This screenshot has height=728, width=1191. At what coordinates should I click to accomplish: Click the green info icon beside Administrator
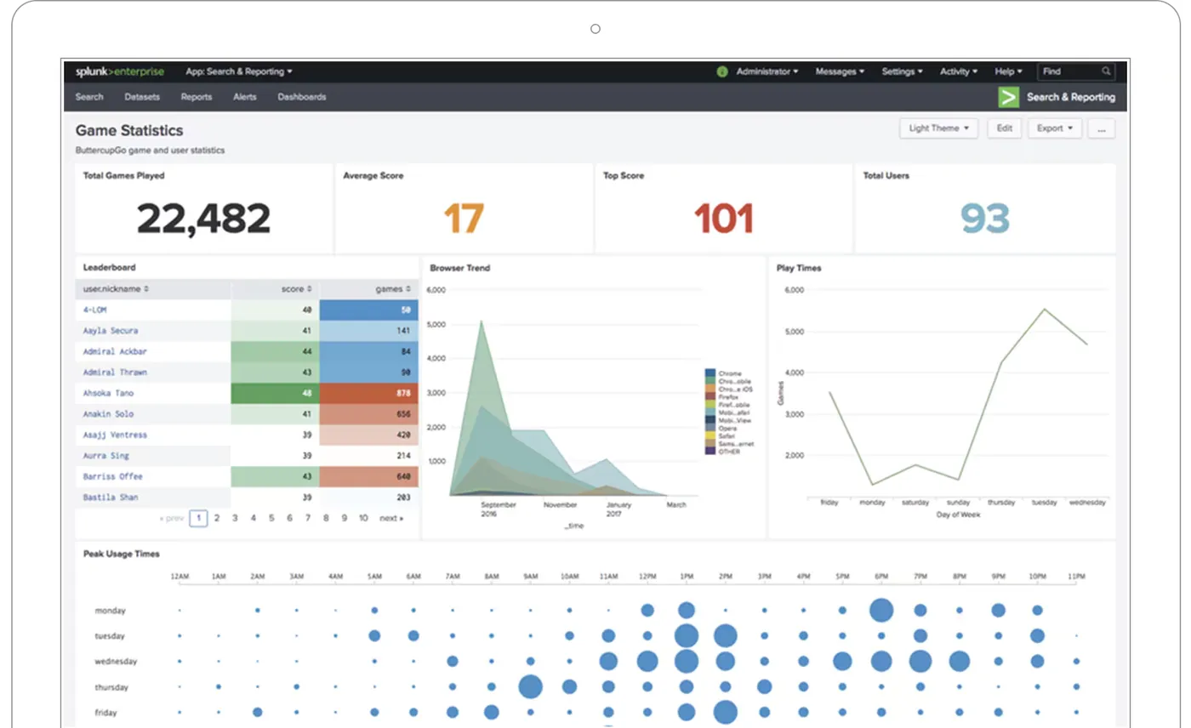[722, 71]
